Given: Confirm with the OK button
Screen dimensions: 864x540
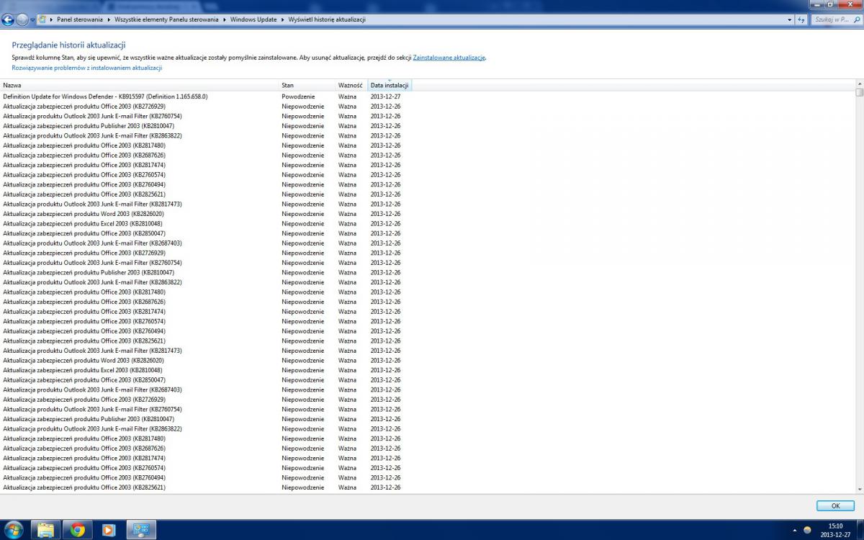Looking at the screenshot, I should point(835,505).
